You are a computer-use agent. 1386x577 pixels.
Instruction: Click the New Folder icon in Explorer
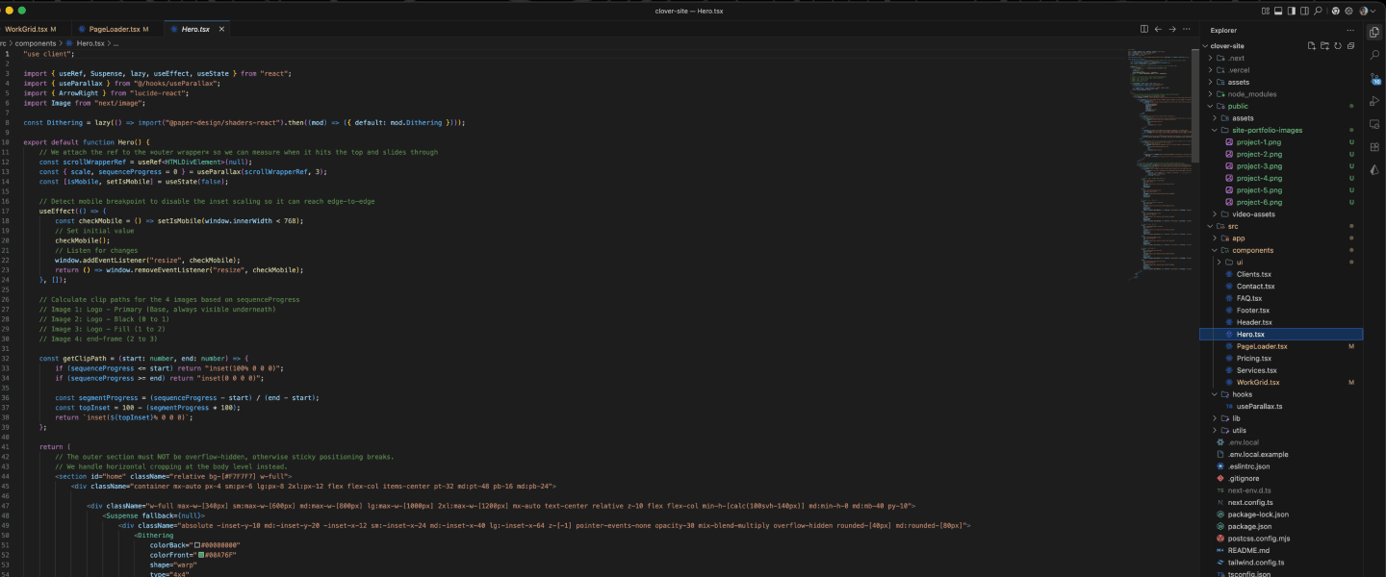tap(1324, 45)
